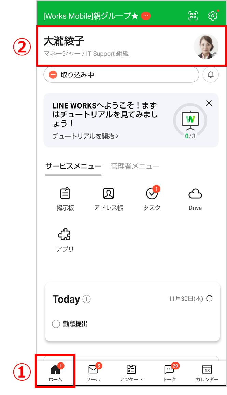The width and height of the screenshot is (227, 395).
Task: Open the アドレス帳 address book icon
Action: coord(109,199)
